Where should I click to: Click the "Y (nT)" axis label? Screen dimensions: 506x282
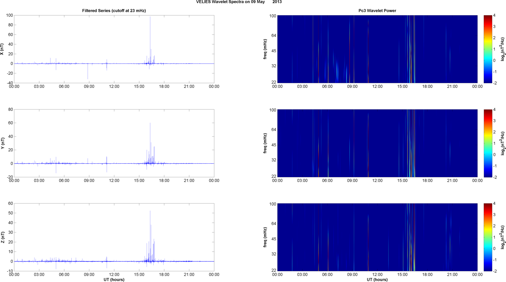(x=2, y=143)
